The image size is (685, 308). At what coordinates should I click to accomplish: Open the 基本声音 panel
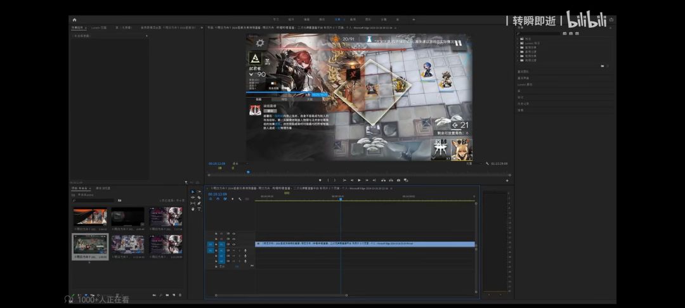click(x=523, y=78)
